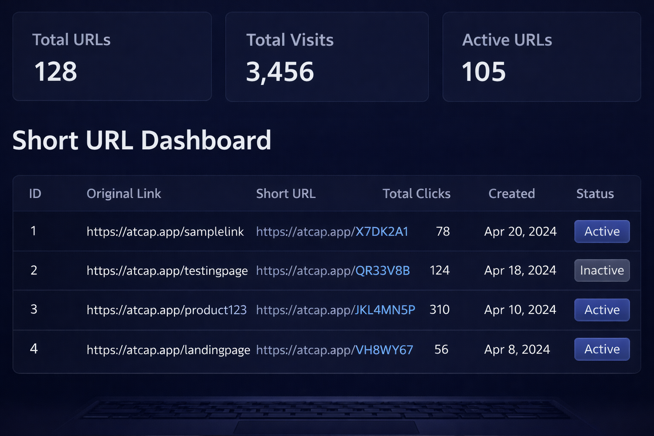Click the Created column header
Viewport: 654px width, 436px height.
point(511,194)
